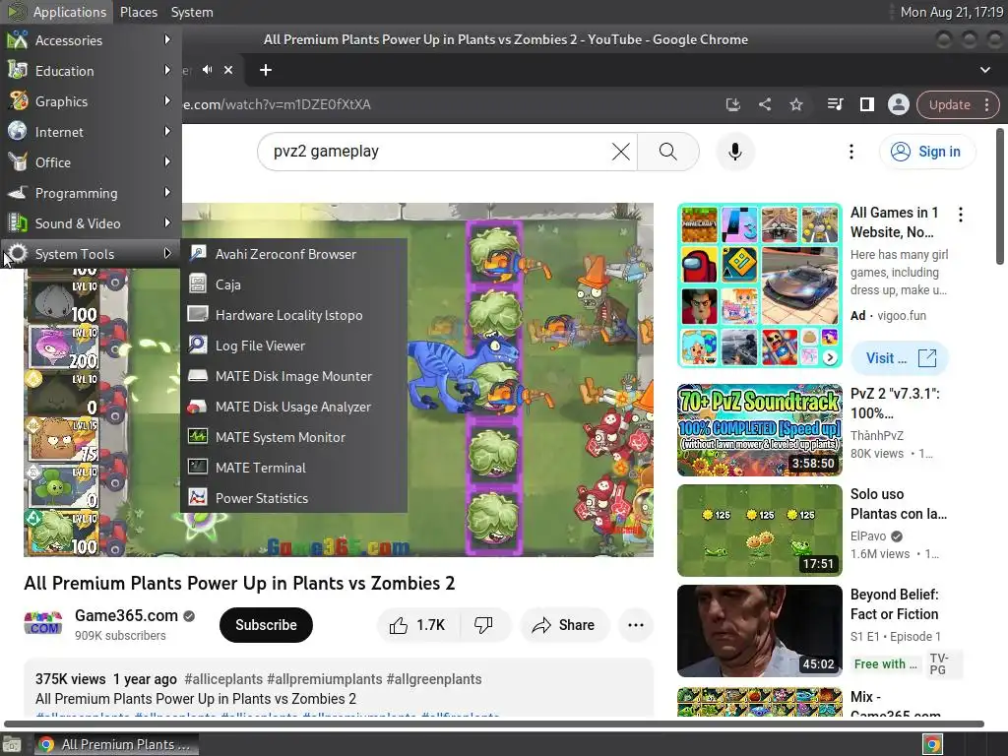Open Log File Viewer
The height and width of the screenshot is (756, 1008).
tap(293, 346)
